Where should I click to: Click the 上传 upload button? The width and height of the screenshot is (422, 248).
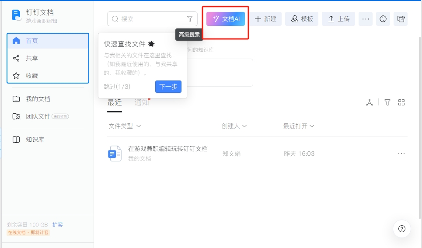click(x=338, y=19)
